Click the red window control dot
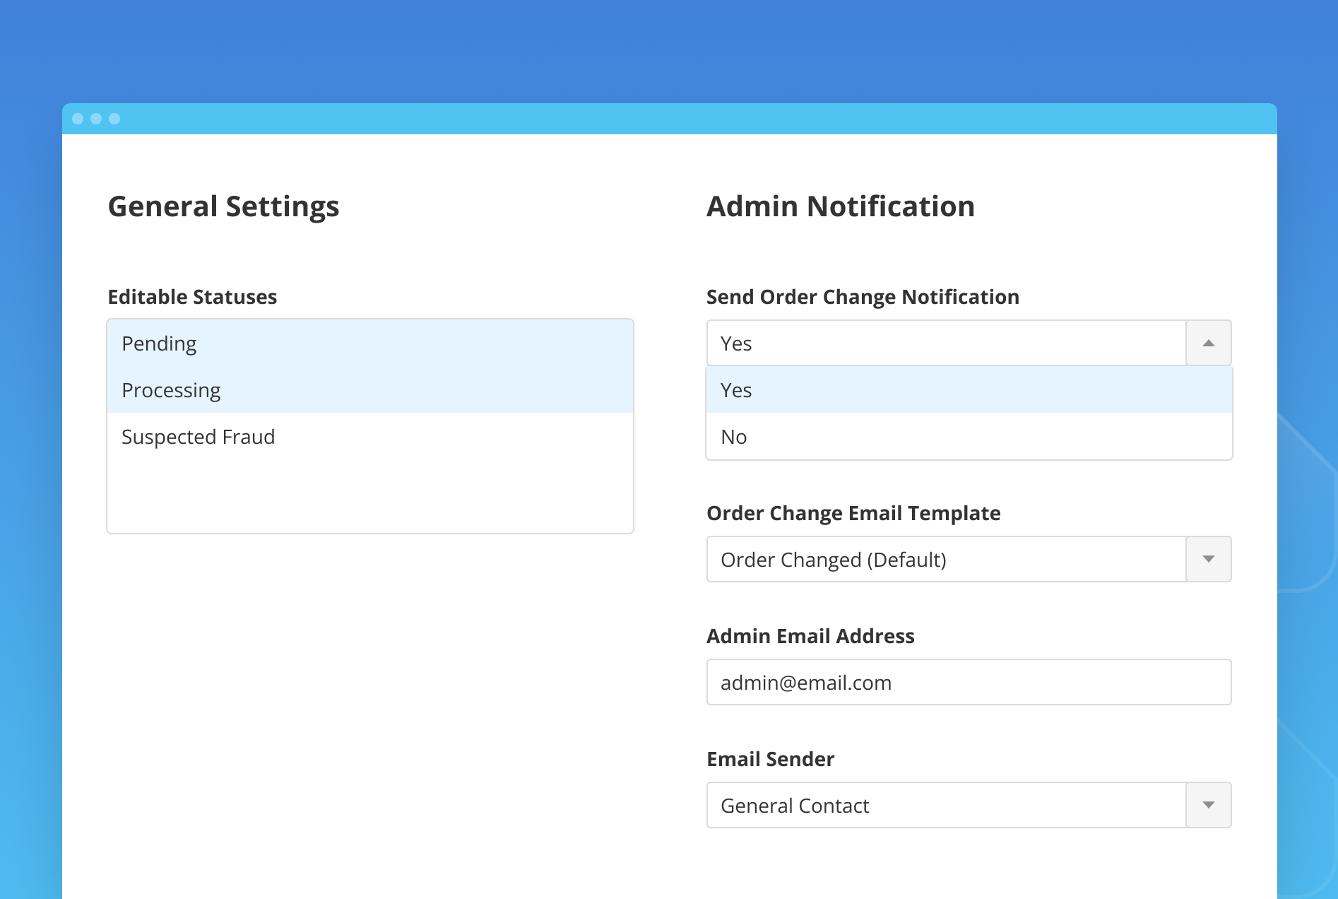The image size is (1338, 899). click(x=78, y=118)
